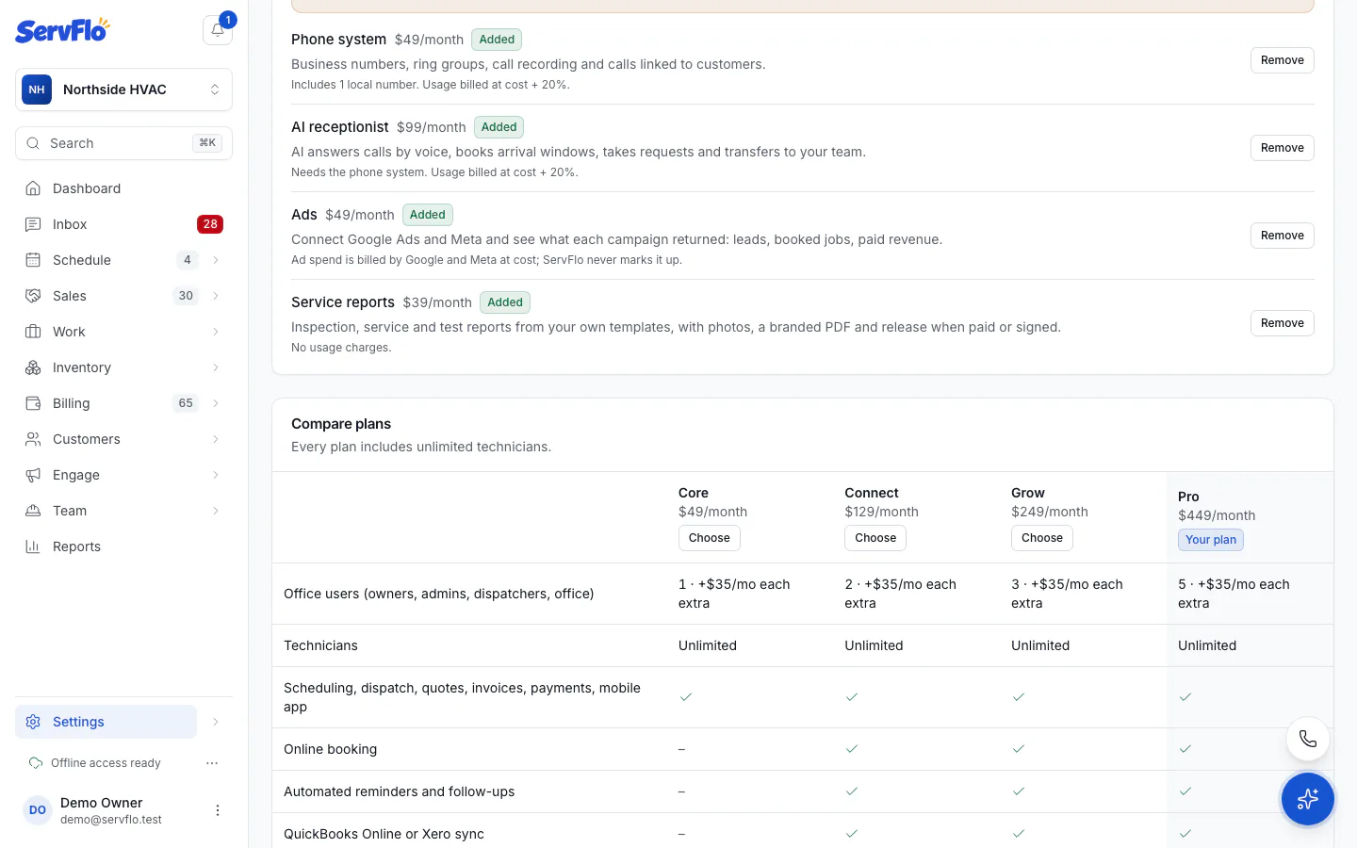Viewport: 1357px width, 848px height.
Task: Click the Engage megaphone icon
Action: click(33, 475)
